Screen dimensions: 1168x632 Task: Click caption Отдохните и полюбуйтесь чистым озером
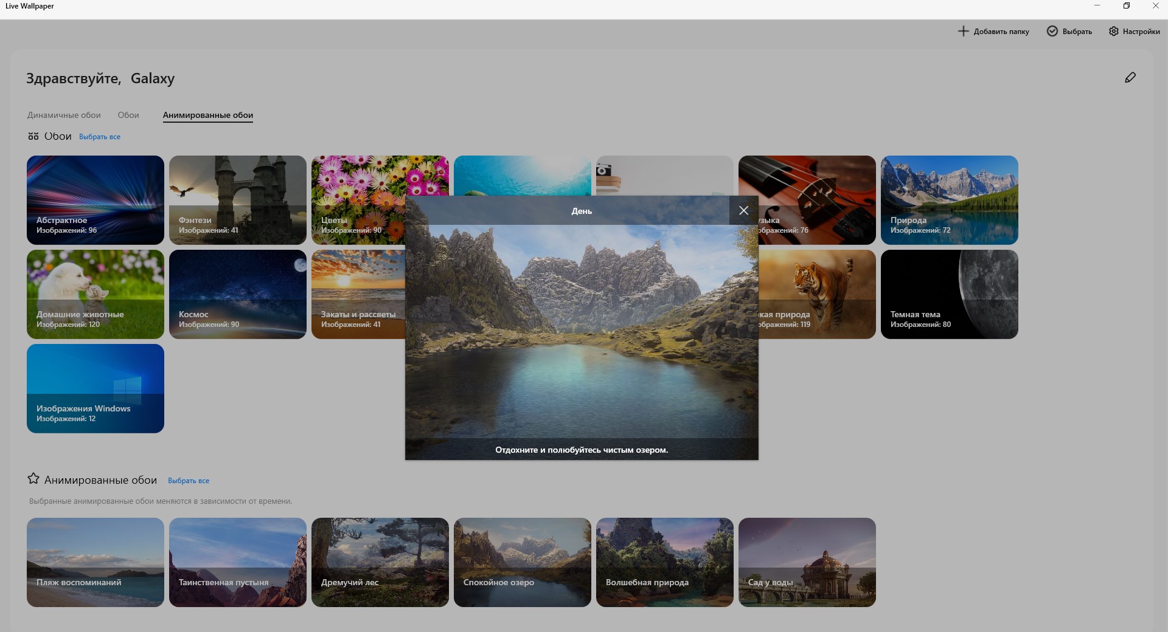(x=582, y=450)
